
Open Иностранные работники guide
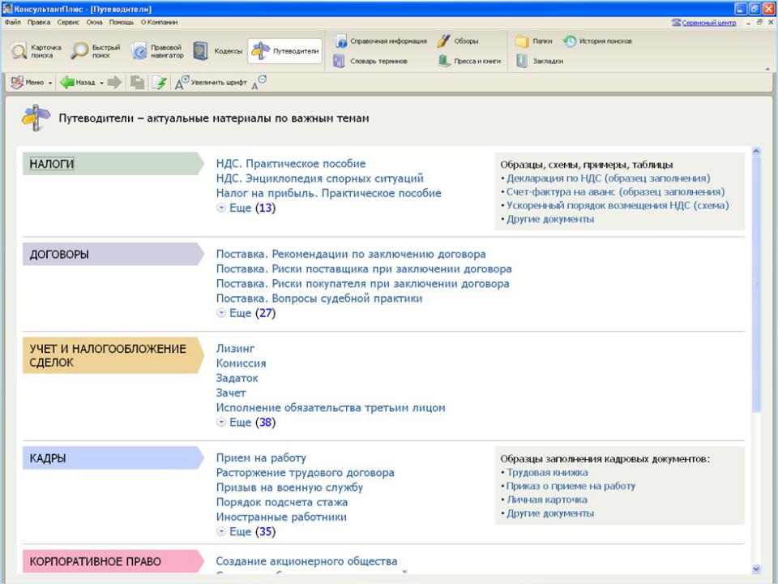(x=281, y=517)
